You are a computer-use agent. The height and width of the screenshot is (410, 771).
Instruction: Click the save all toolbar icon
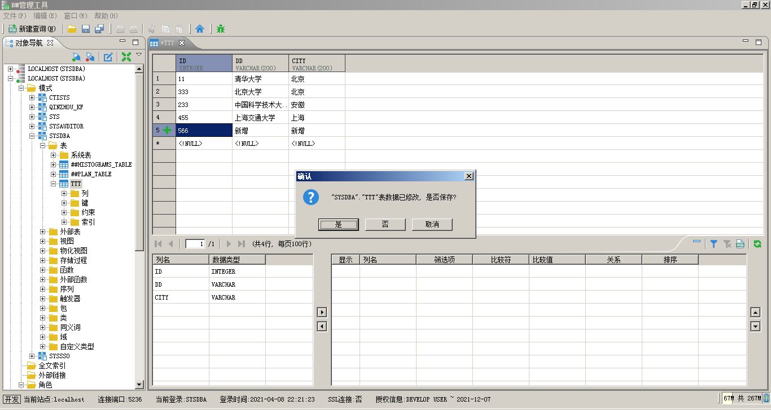coord(99,29)
